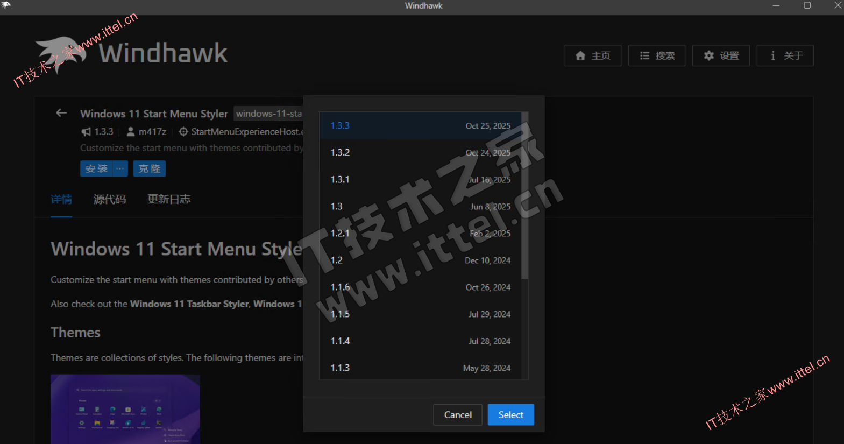The width and height of the screenshot is (844, 444).
Task: Open the 主页 home page button
Action: click(592, 55)
